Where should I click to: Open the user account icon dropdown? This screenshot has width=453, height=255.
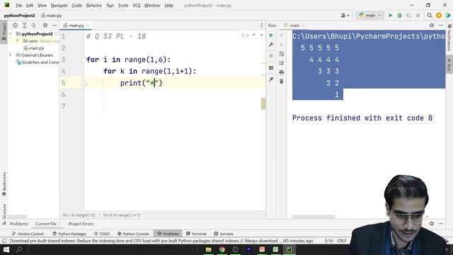[x=345, y=16]
